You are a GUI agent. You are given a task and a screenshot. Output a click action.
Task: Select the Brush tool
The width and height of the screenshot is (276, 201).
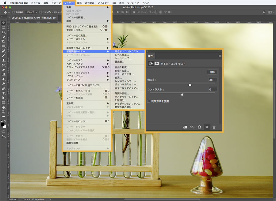coord(3,56)
